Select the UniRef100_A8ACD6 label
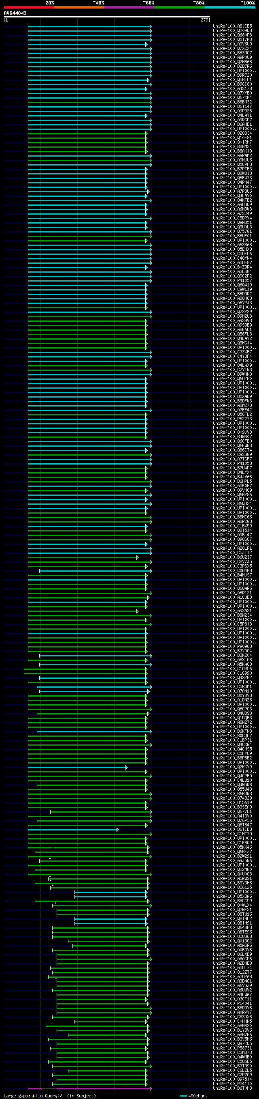The image size is (259, 1099). click(232, 959)
